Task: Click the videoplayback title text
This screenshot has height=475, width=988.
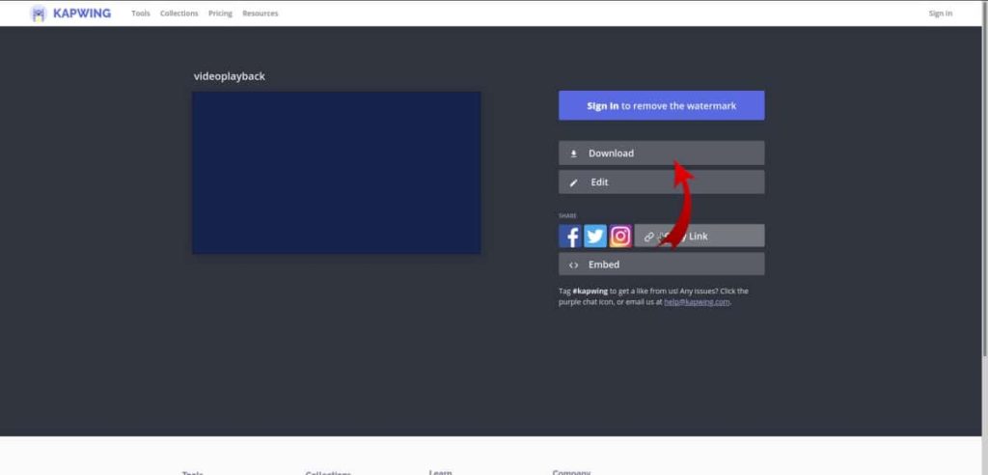Action: (x=230, y=76)
